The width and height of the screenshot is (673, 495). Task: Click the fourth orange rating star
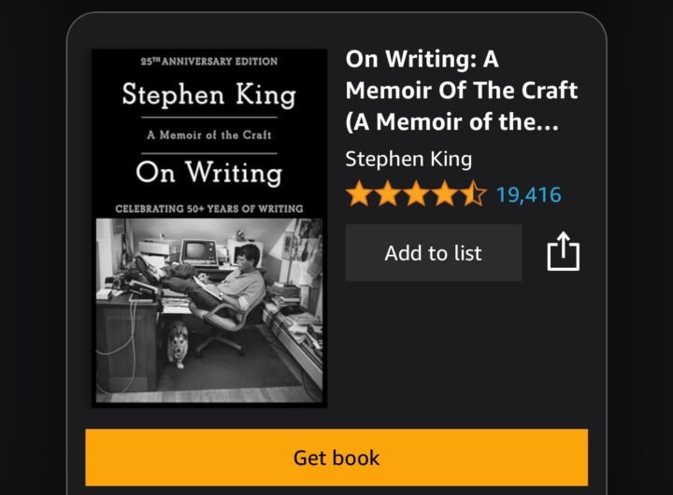[445, 194]
